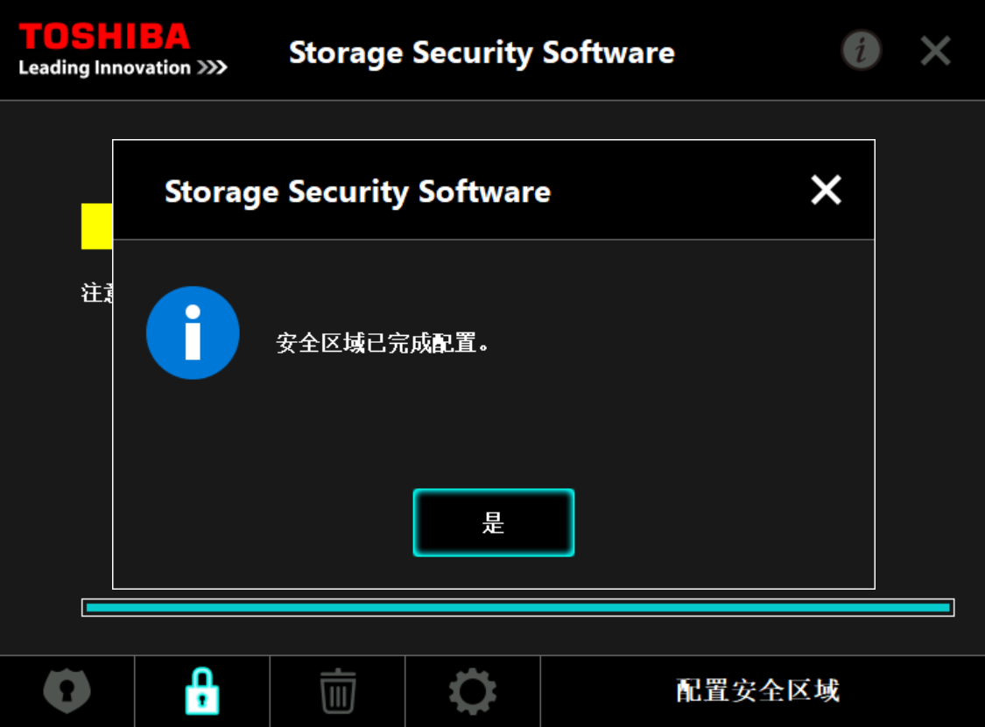Open the trash can delete tab

tap(338, 690)
